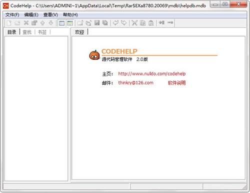Click the delete X toolbar icon
Image resolution: width=250 pixels, height=193 pixels.
tap(26, 23)
